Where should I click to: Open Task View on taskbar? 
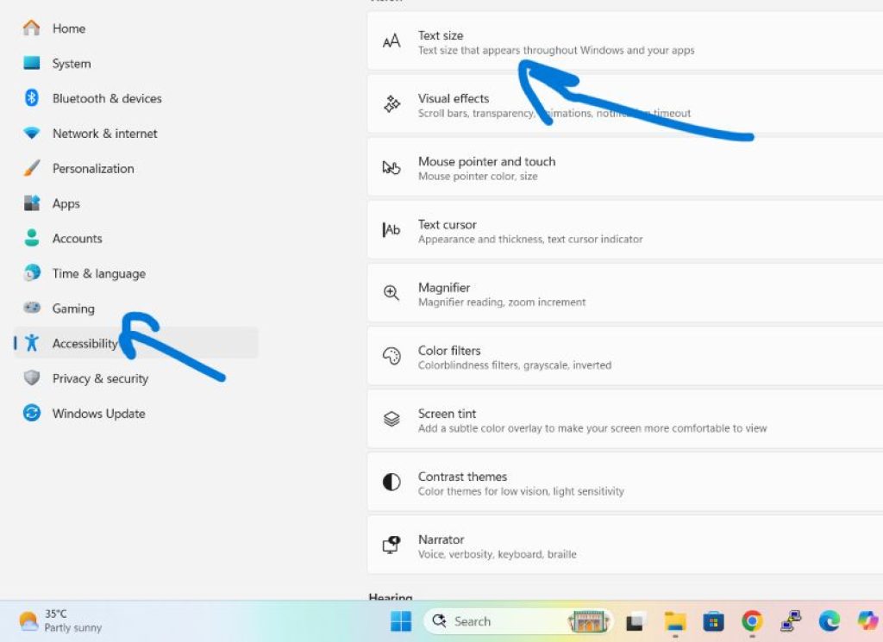pyautogui.click(x=636, y=621)
